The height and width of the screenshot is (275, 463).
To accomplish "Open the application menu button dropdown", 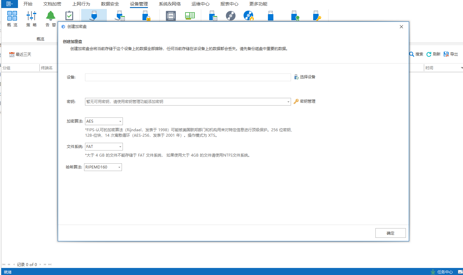I will click(x=9, y=4).
